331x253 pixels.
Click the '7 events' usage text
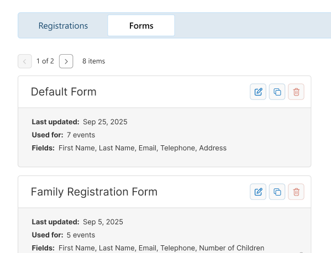pyautogui.click(x=81, y=135)
